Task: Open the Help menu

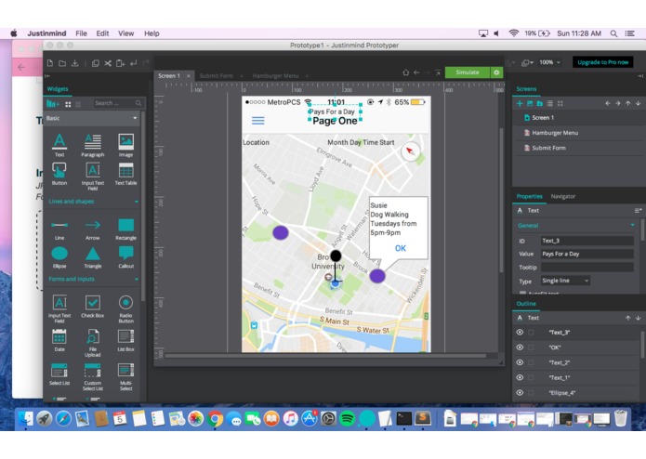Action: (x=152, y=33)
